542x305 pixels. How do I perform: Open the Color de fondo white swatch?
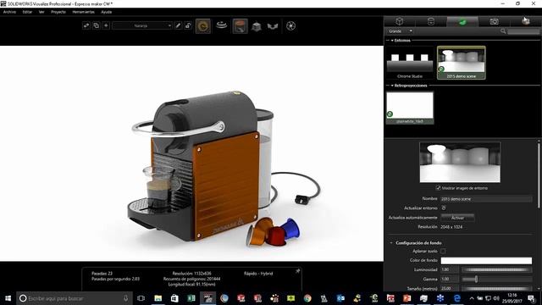point(486,260)
